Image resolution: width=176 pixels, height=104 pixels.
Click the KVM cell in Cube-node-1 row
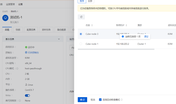[170, 44]
